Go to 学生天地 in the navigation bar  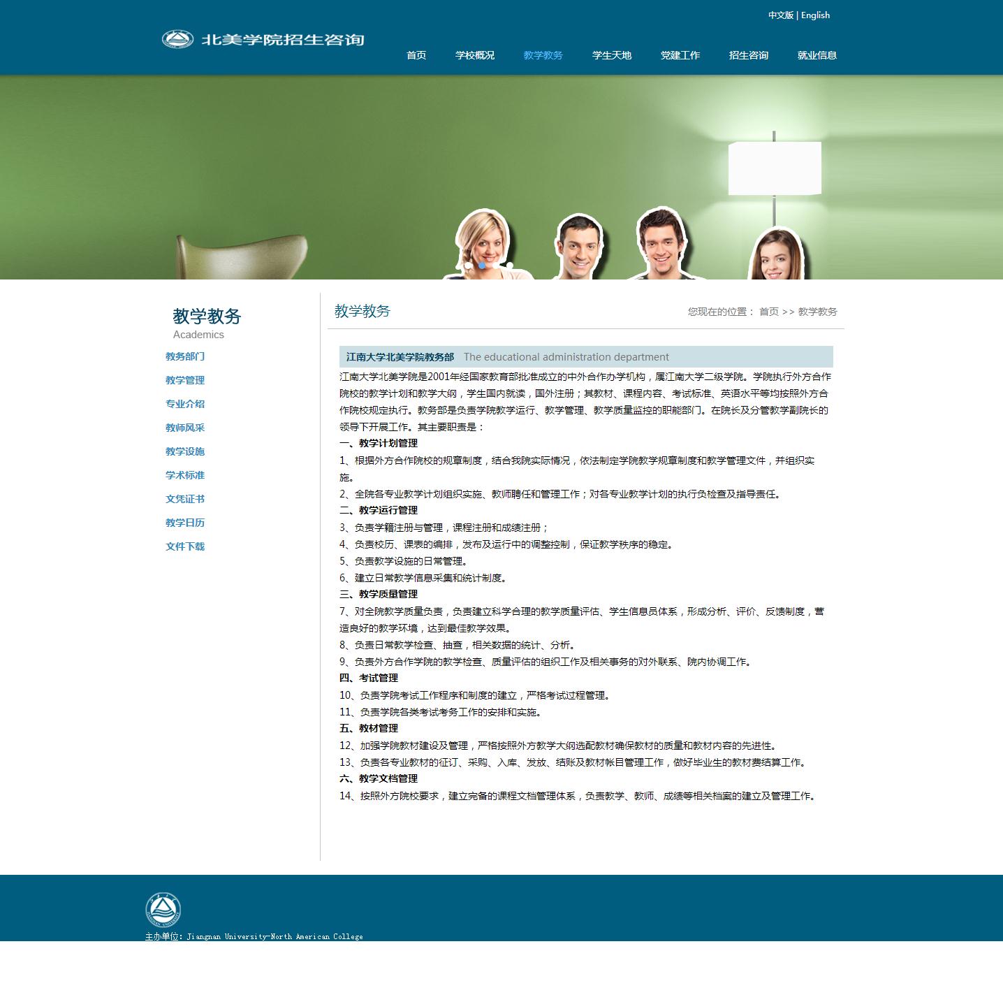pos(612,55)
